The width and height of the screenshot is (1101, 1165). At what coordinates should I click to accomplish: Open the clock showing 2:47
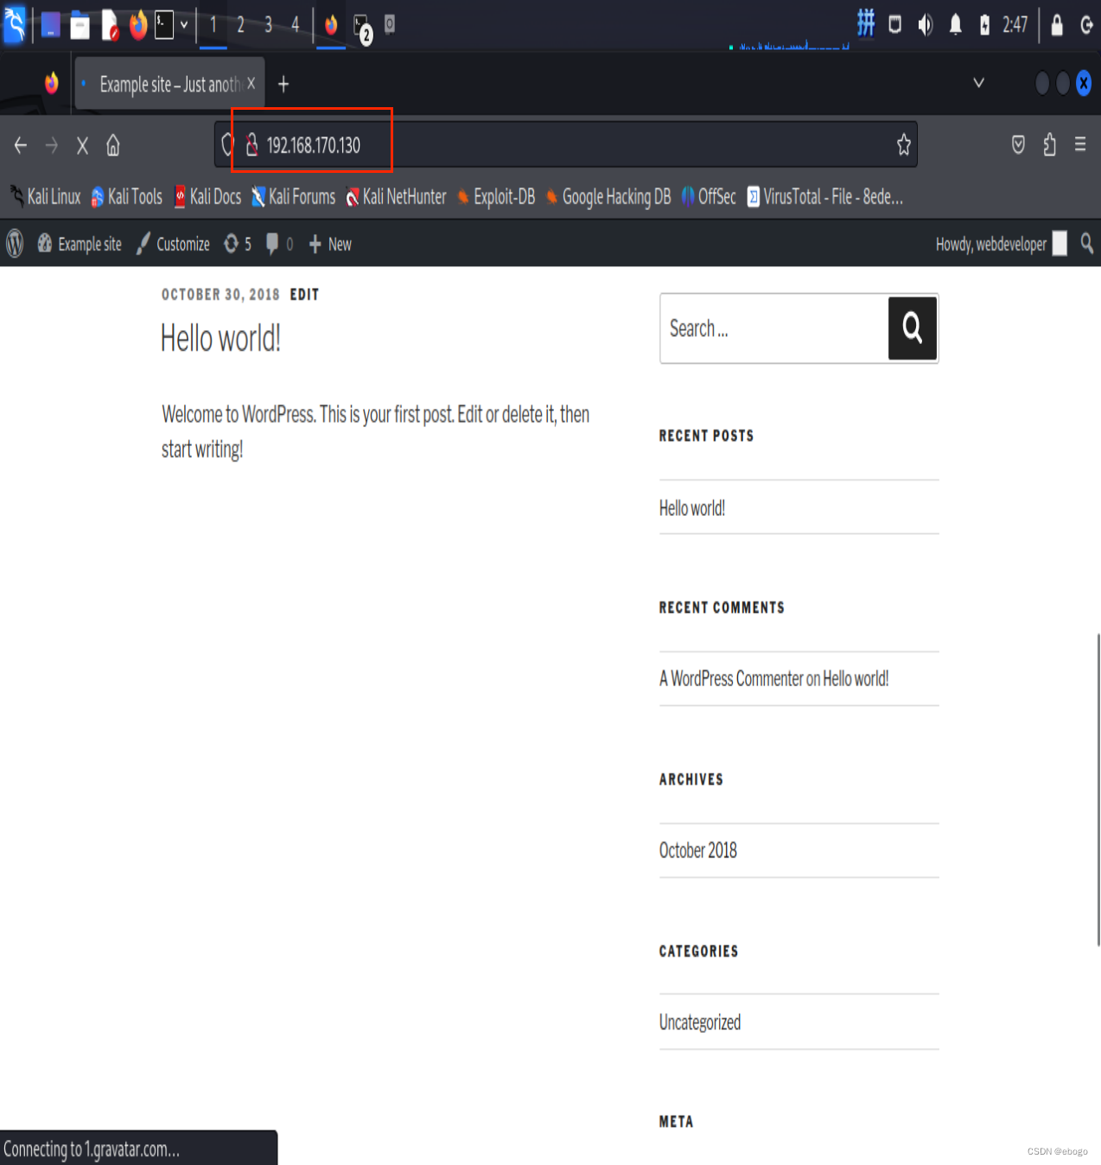[1015, 24]
